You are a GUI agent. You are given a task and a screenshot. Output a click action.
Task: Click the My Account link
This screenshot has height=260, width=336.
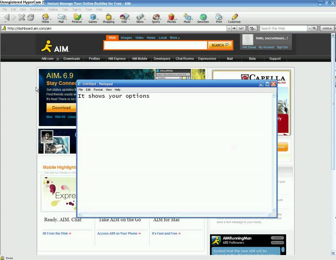(x=266, y=47)
